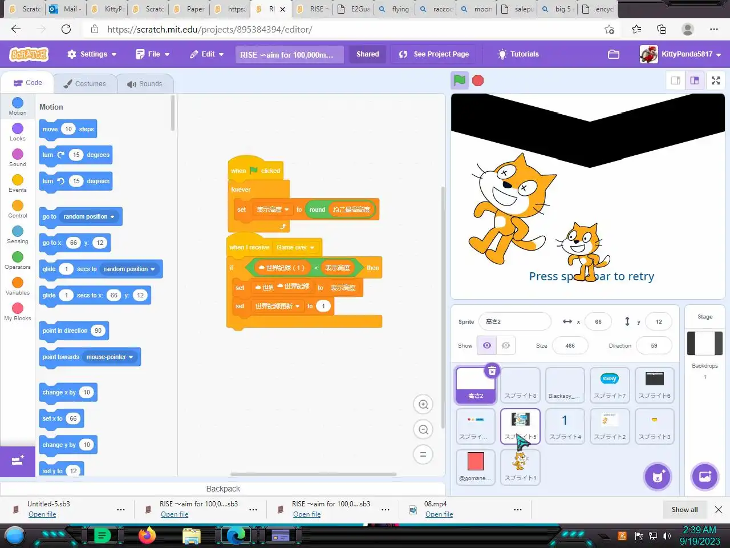
Task: Zoom in on the code workspace
Action: [x=423, y=405]
